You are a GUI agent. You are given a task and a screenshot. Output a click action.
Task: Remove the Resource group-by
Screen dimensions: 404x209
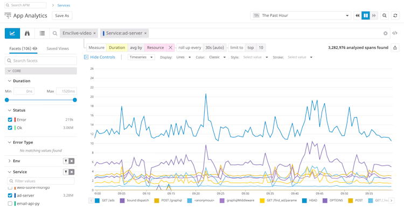pyautogui.click(x=170, y=48)
